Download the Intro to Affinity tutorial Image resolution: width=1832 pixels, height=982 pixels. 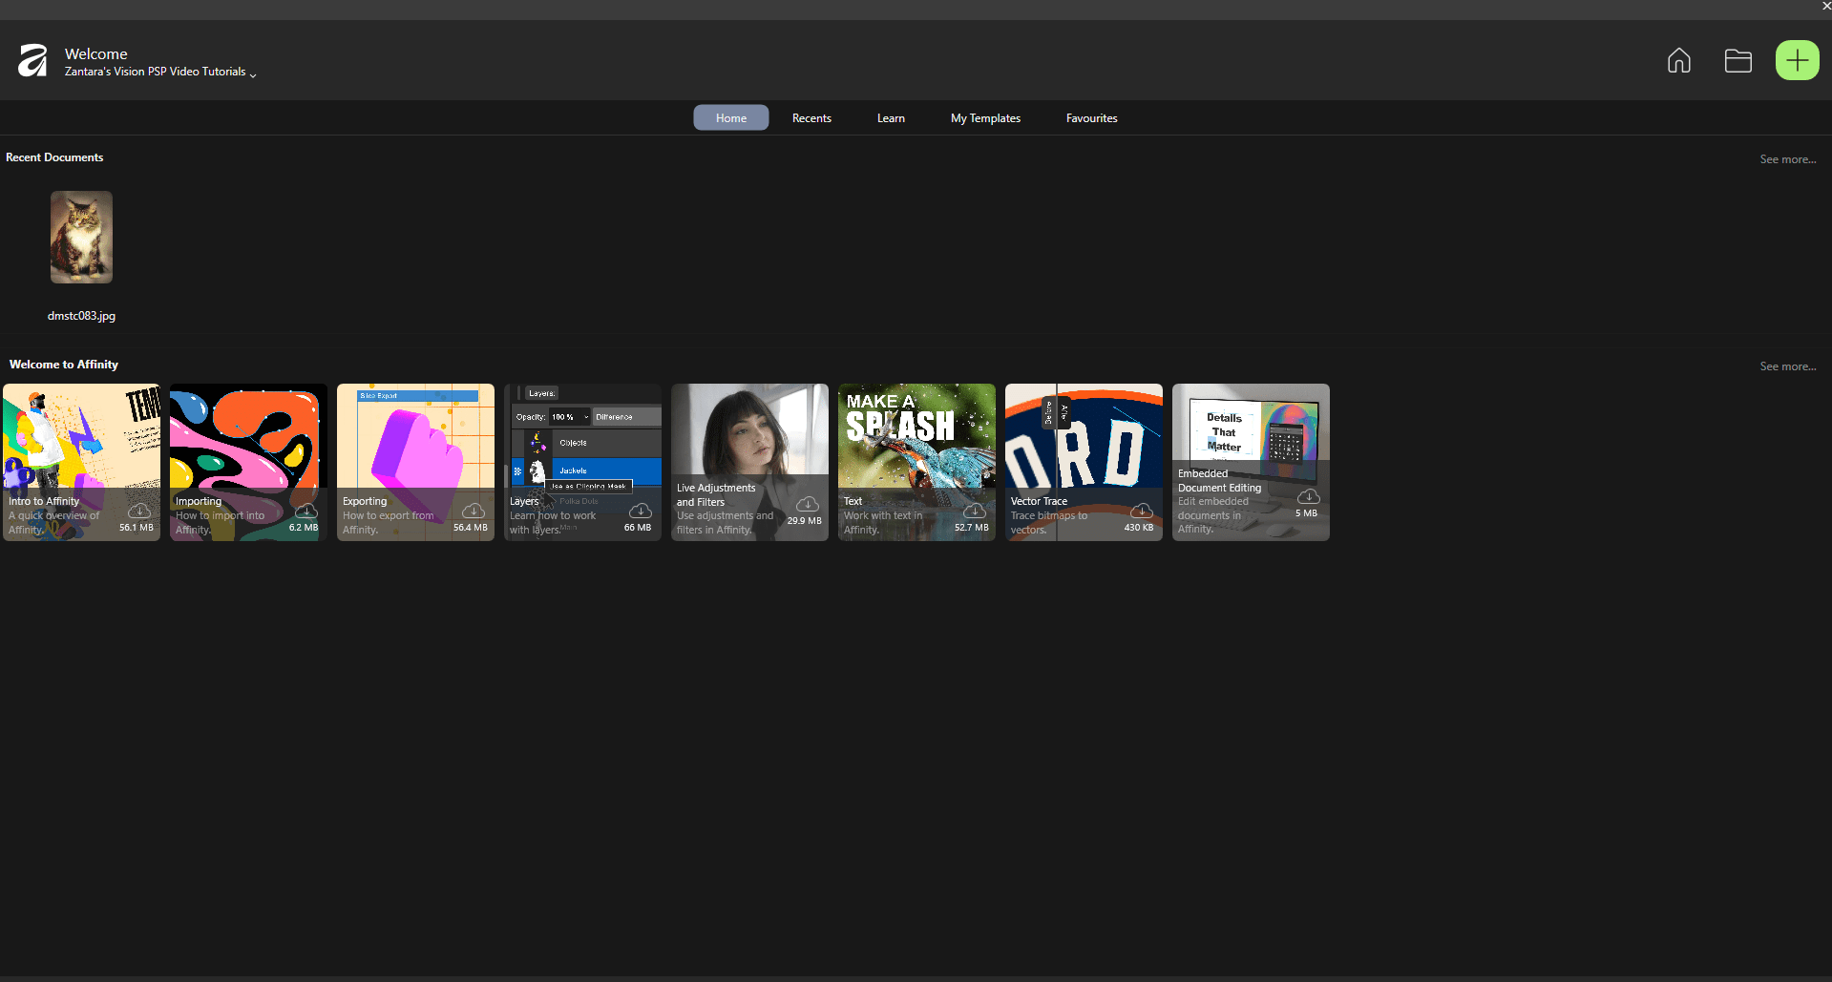[x=139, y=512]
